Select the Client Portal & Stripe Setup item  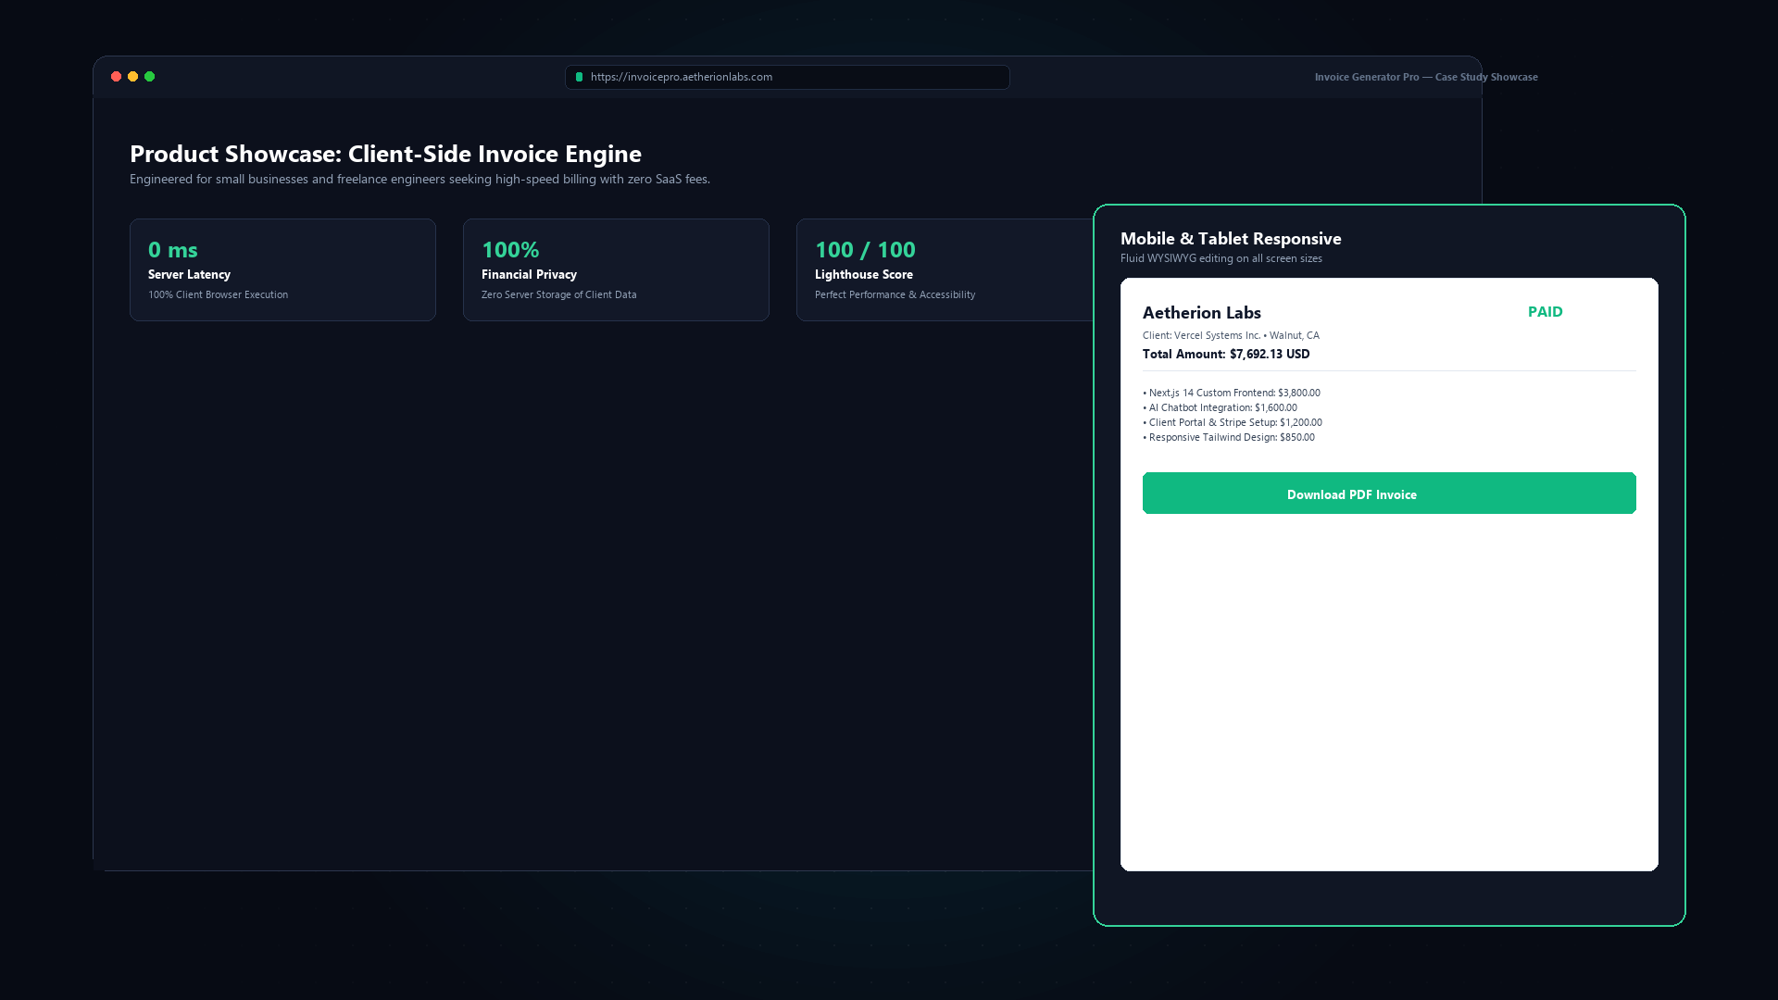point(1233,422)
